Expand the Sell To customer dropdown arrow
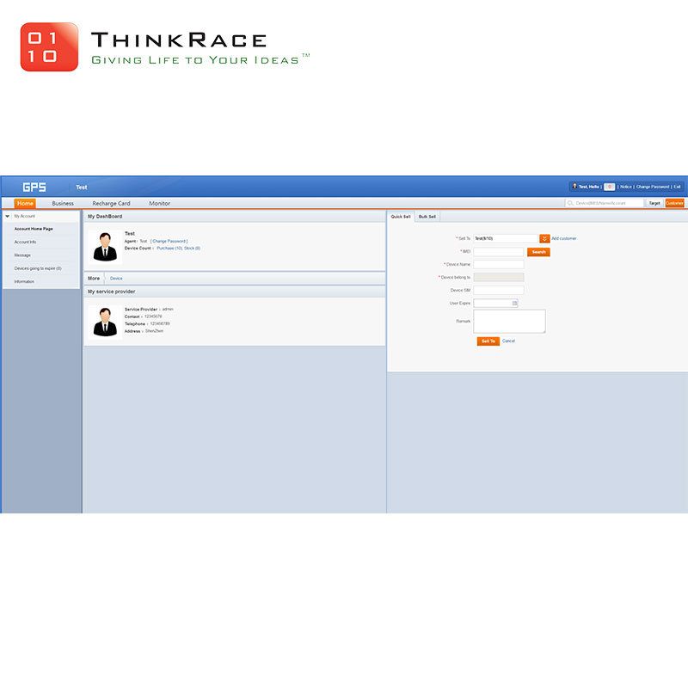The image size is (688, 688). pos(544,238)
